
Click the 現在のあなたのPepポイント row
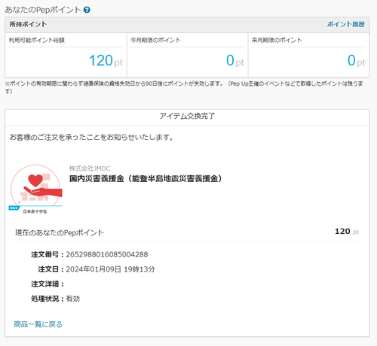pos(187,232)
